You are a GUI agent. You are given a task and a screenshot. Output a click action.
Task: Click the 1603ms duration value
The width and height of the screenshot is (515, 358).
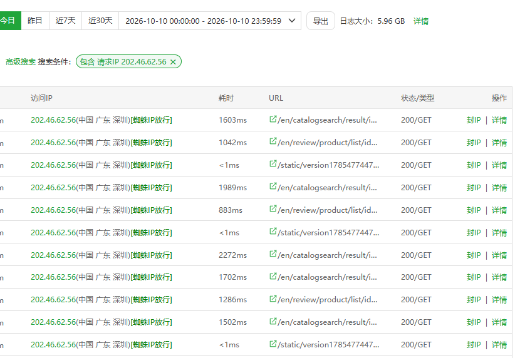click(x=232, y=120)
